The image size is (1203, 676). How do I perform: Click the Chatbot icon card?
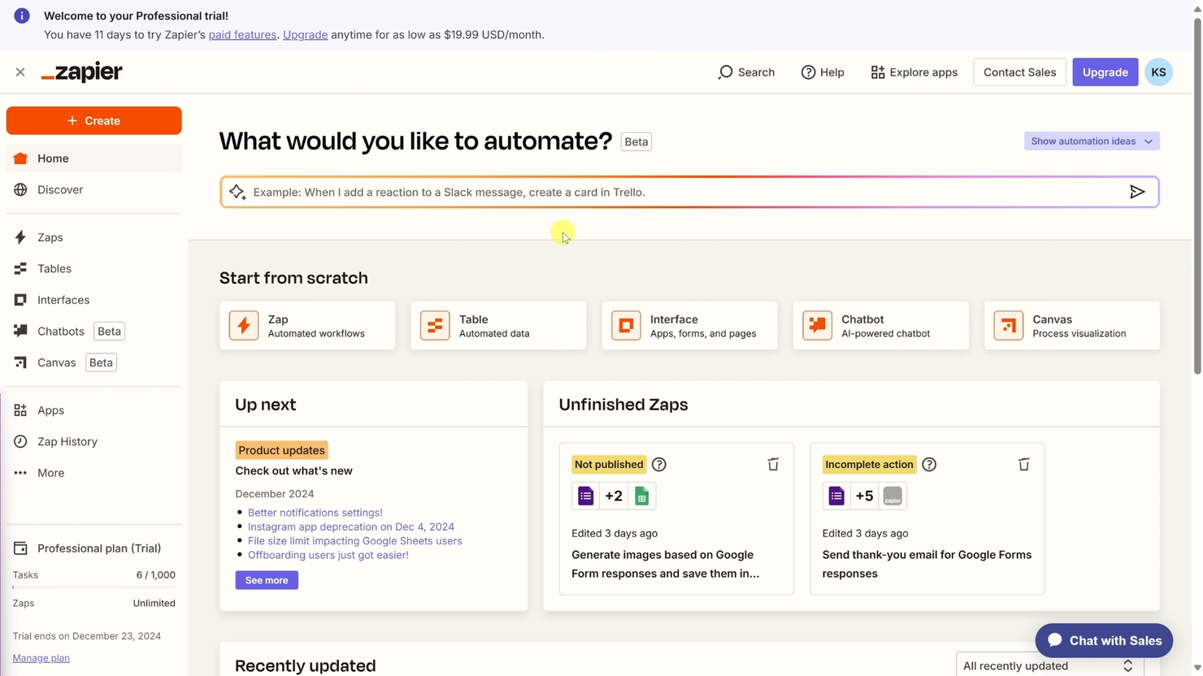[x=880, y=326]
